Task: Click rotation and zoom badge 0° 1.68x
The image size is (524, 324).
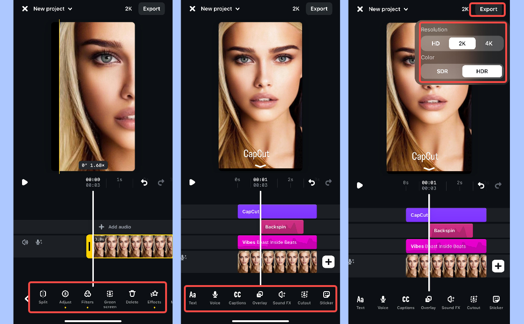Action: 93,165
